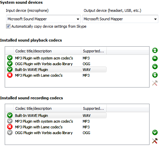The width and height of the screenshot is (160, 150).
Task: Open the Input device microphone dropdown
Action: [43, 19]
